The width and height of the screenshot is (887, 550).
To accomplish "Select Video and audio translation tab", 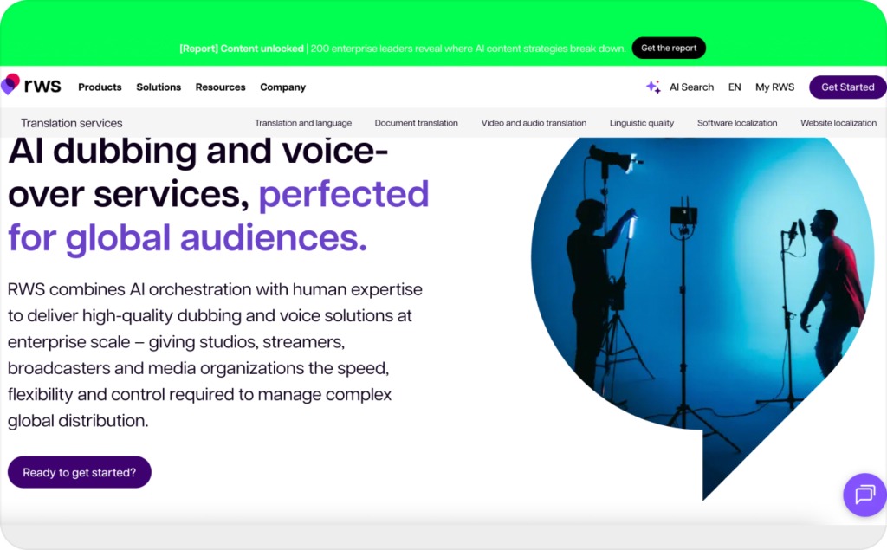I will pos(534,123).
